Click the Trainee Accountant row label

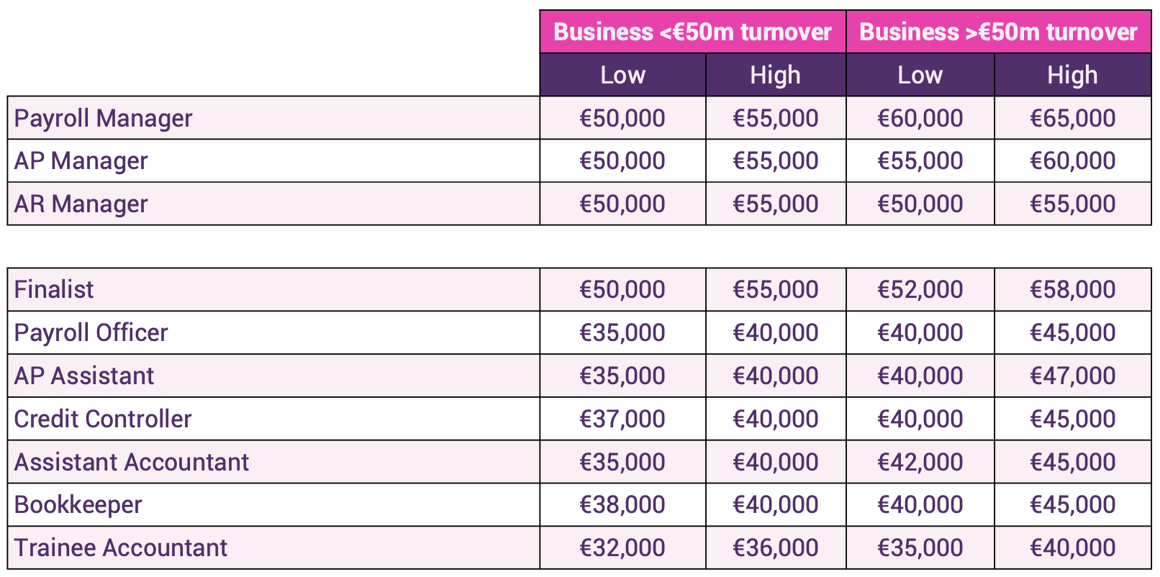tap(121, 548)
